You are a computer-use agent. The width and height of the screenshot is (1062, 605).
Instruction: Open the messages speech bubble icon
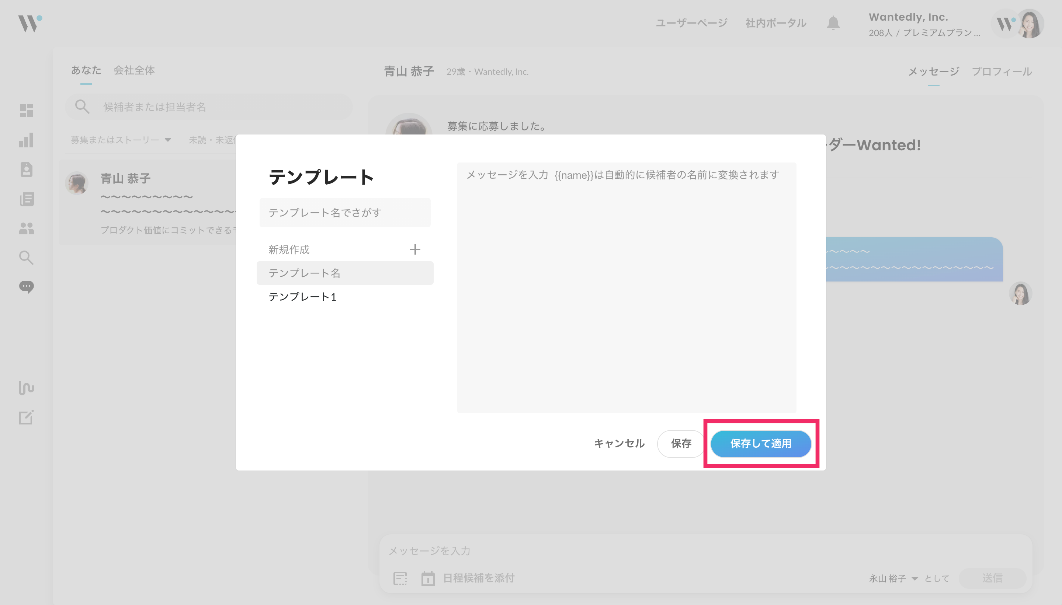click(x=26, y=287)
